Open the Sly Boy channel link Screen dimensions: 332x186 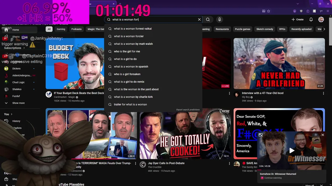(246, 97)
